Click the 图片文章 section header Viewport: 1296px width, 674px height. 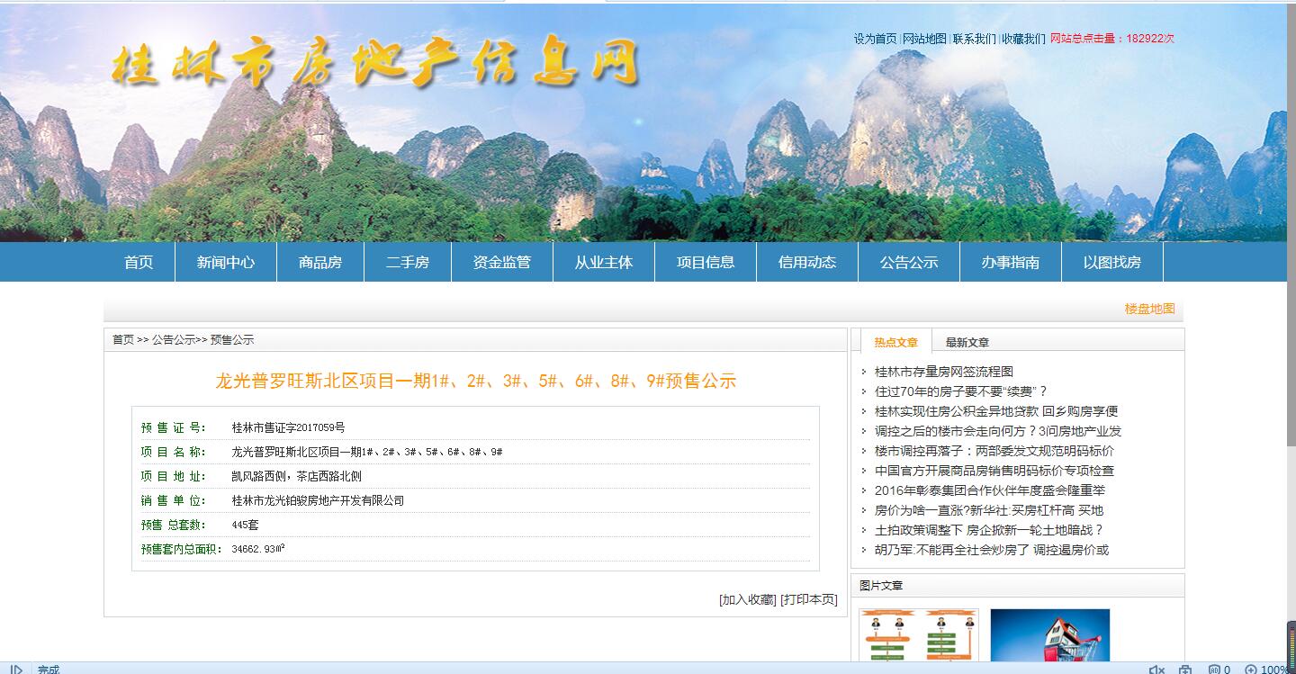[x=881, y=586]
